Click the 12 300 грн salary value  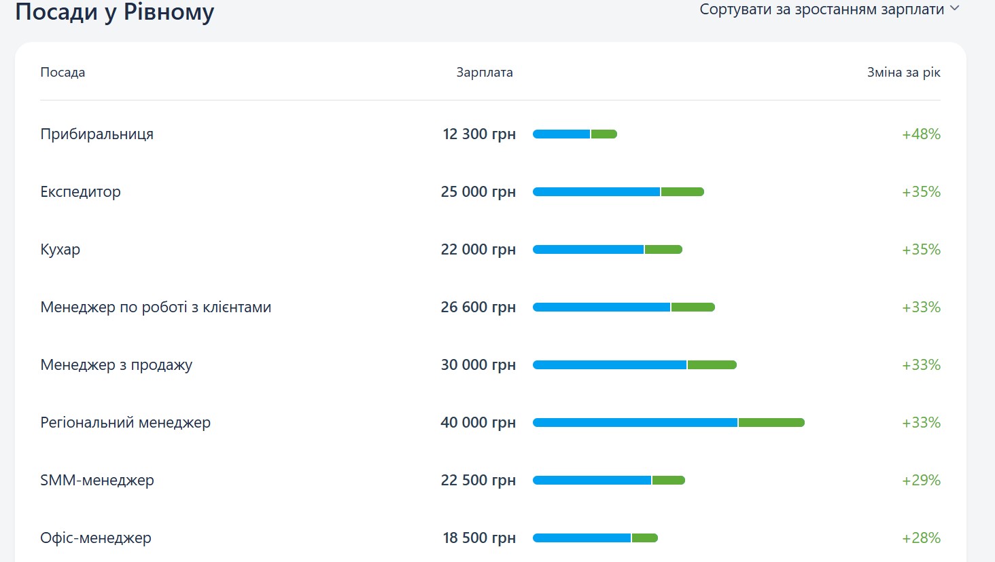pos(478,134)
